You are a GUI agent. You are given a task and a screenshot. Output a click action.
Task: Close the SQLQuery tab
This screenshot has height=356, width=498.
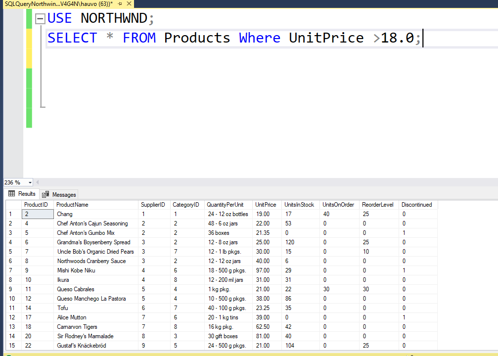point(128,3)
